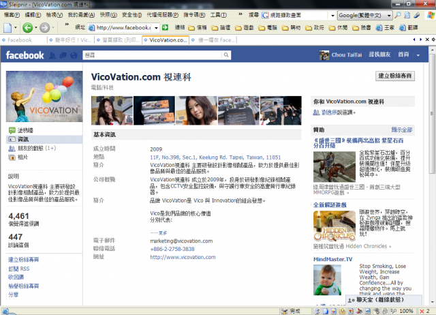Open the 工具(T) Tools menu

coord(218,15)
